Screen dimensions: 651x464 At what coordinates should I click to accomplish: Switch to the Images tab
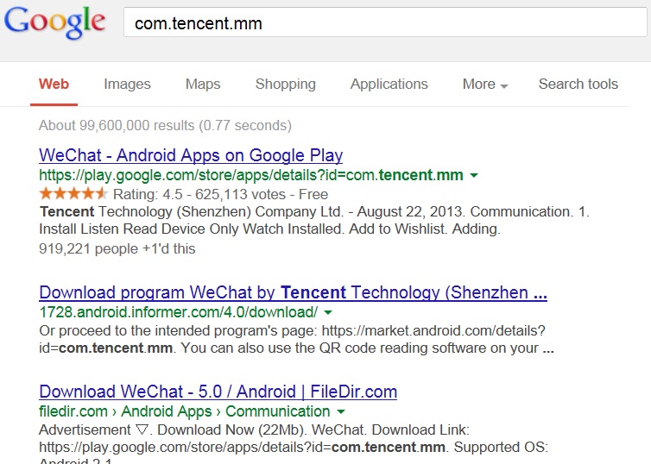point(127,85)
